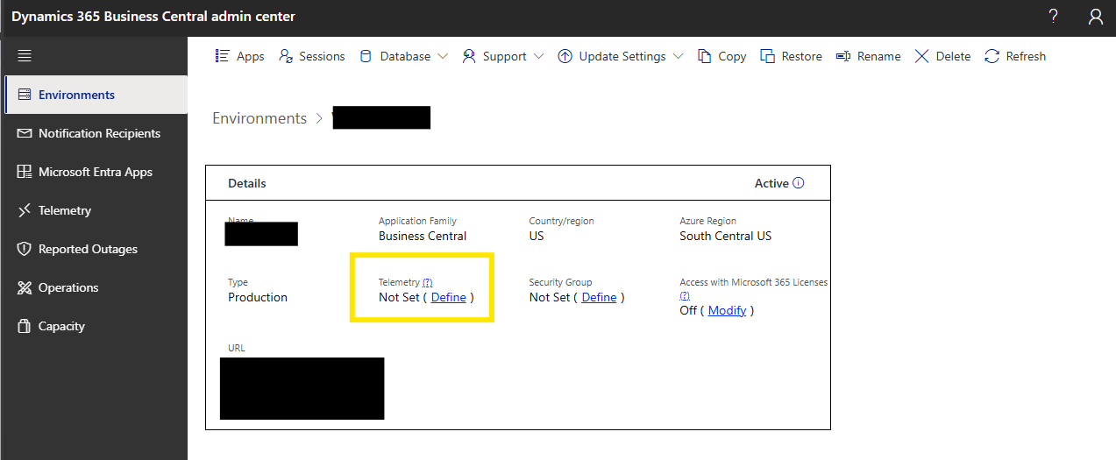Viewport: 1116px width, 460px height.
Task: Click the Copy toolbar label
Action: coord(732,56)
